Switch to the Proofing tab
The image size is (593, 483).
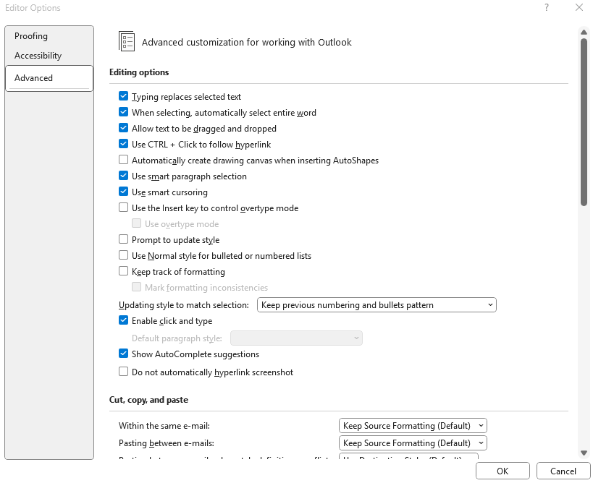[31, 35]
